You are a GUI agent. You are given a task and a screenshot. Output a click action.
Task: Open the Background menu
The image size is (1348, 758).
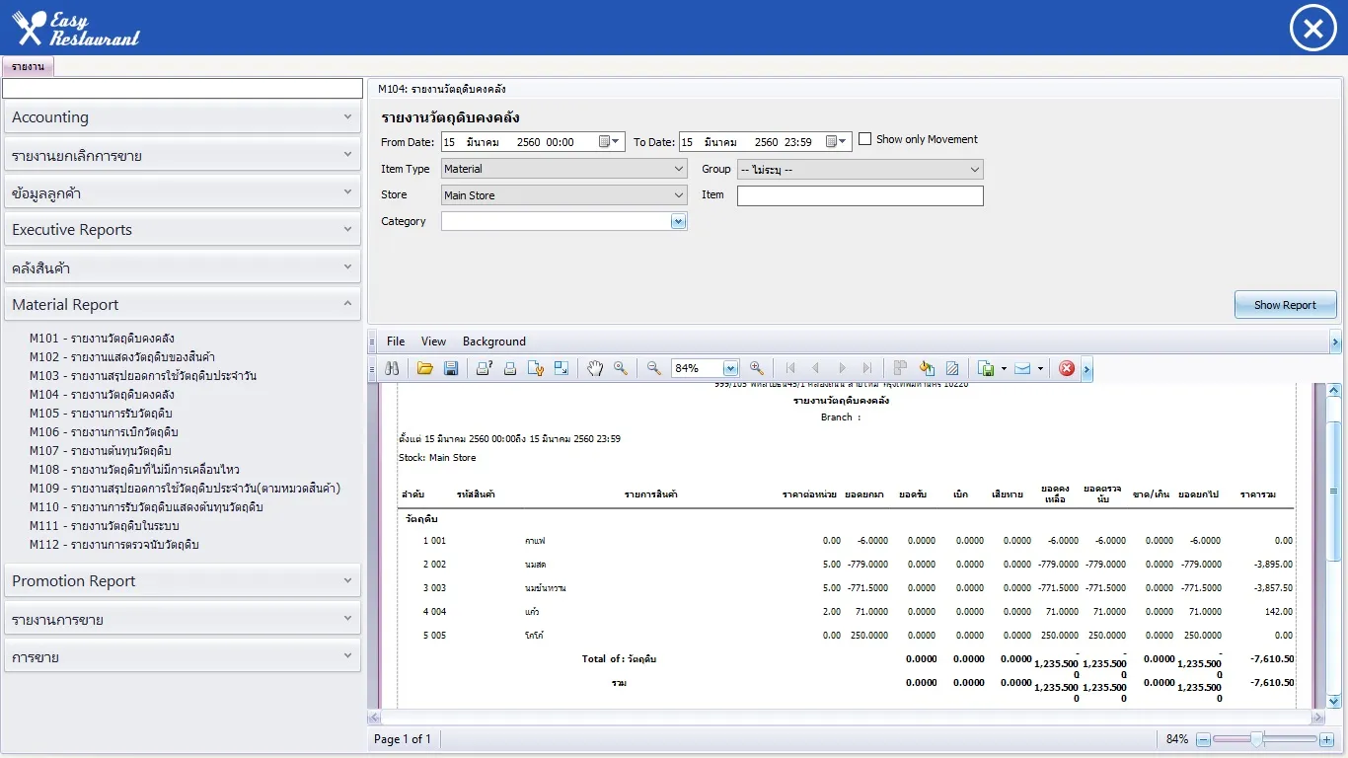pos(493,341)
